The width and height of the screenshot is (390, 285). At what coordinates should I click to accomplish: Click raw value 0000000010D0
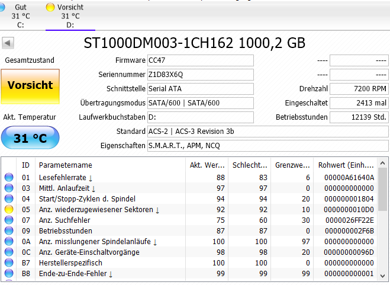349,210
